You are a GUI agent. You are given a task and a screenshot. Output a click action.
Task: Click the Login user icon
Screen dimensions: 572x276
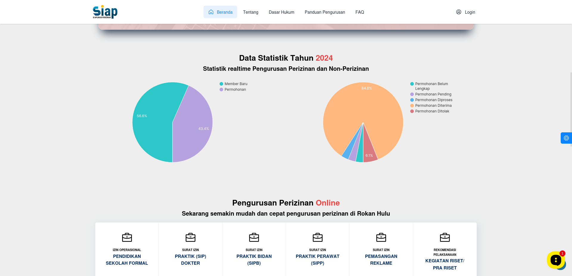(x=458, y=12)
